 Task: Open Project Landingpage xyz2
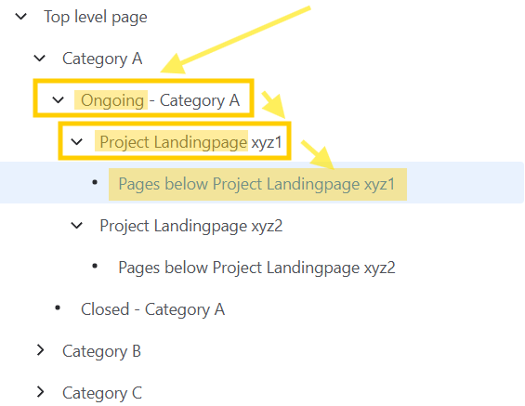pos(191,226)
